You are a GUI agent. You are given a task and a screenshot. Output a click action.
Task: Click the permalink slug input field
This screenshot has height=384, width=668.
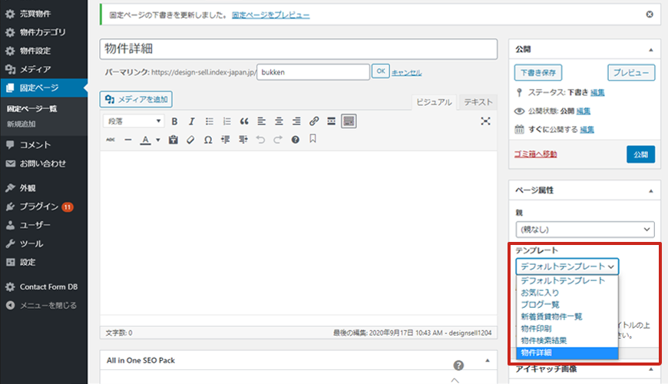pyautogui.click(x=313, y=71)
